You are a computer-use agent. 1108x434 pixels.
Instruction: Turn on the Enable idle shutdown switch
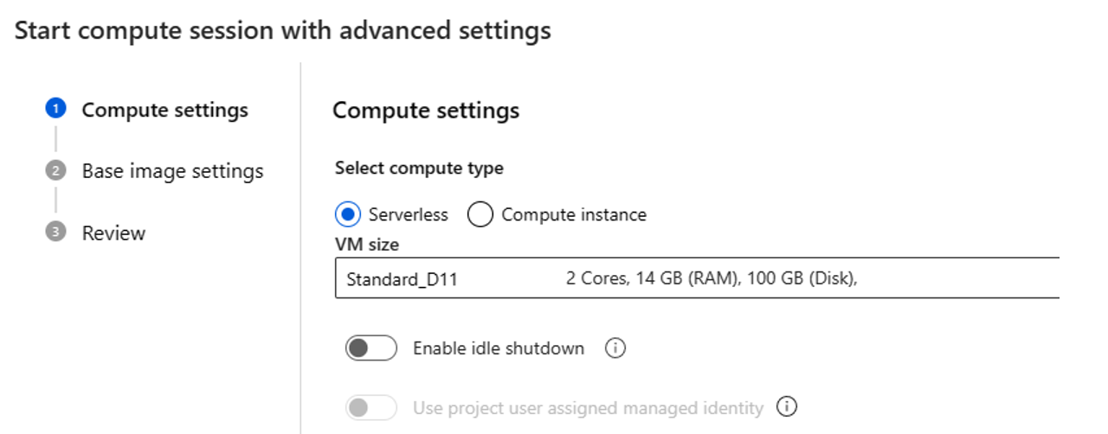tap(370, 348)
